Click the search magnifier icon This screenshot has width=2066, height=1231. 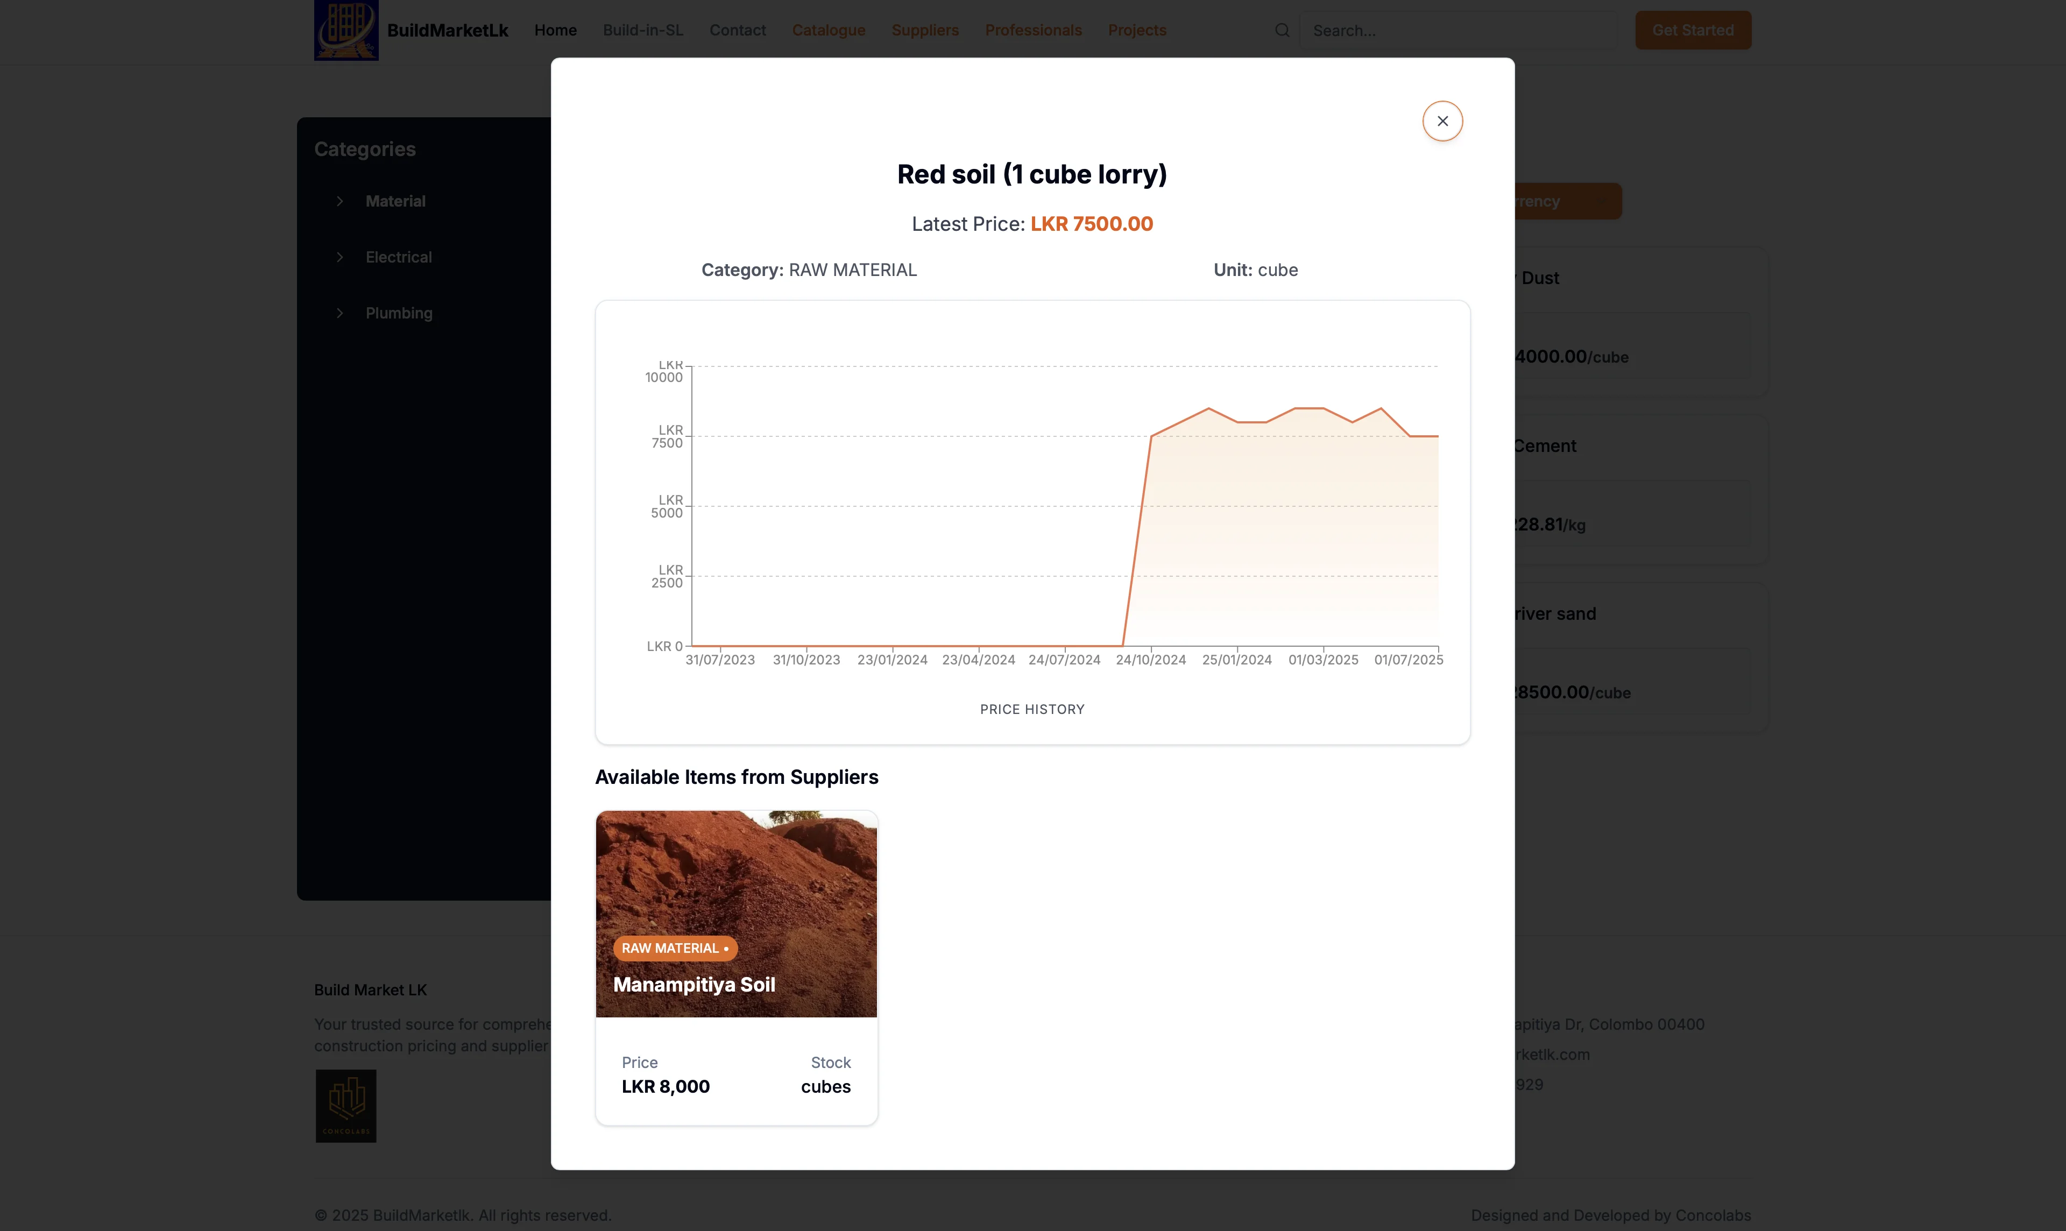pyautogui.click(x=1282, y=30)
